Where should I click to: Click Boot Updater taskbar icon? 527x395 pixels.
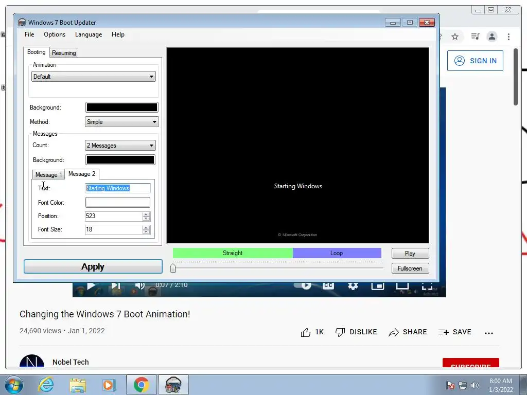coord(173,385)
